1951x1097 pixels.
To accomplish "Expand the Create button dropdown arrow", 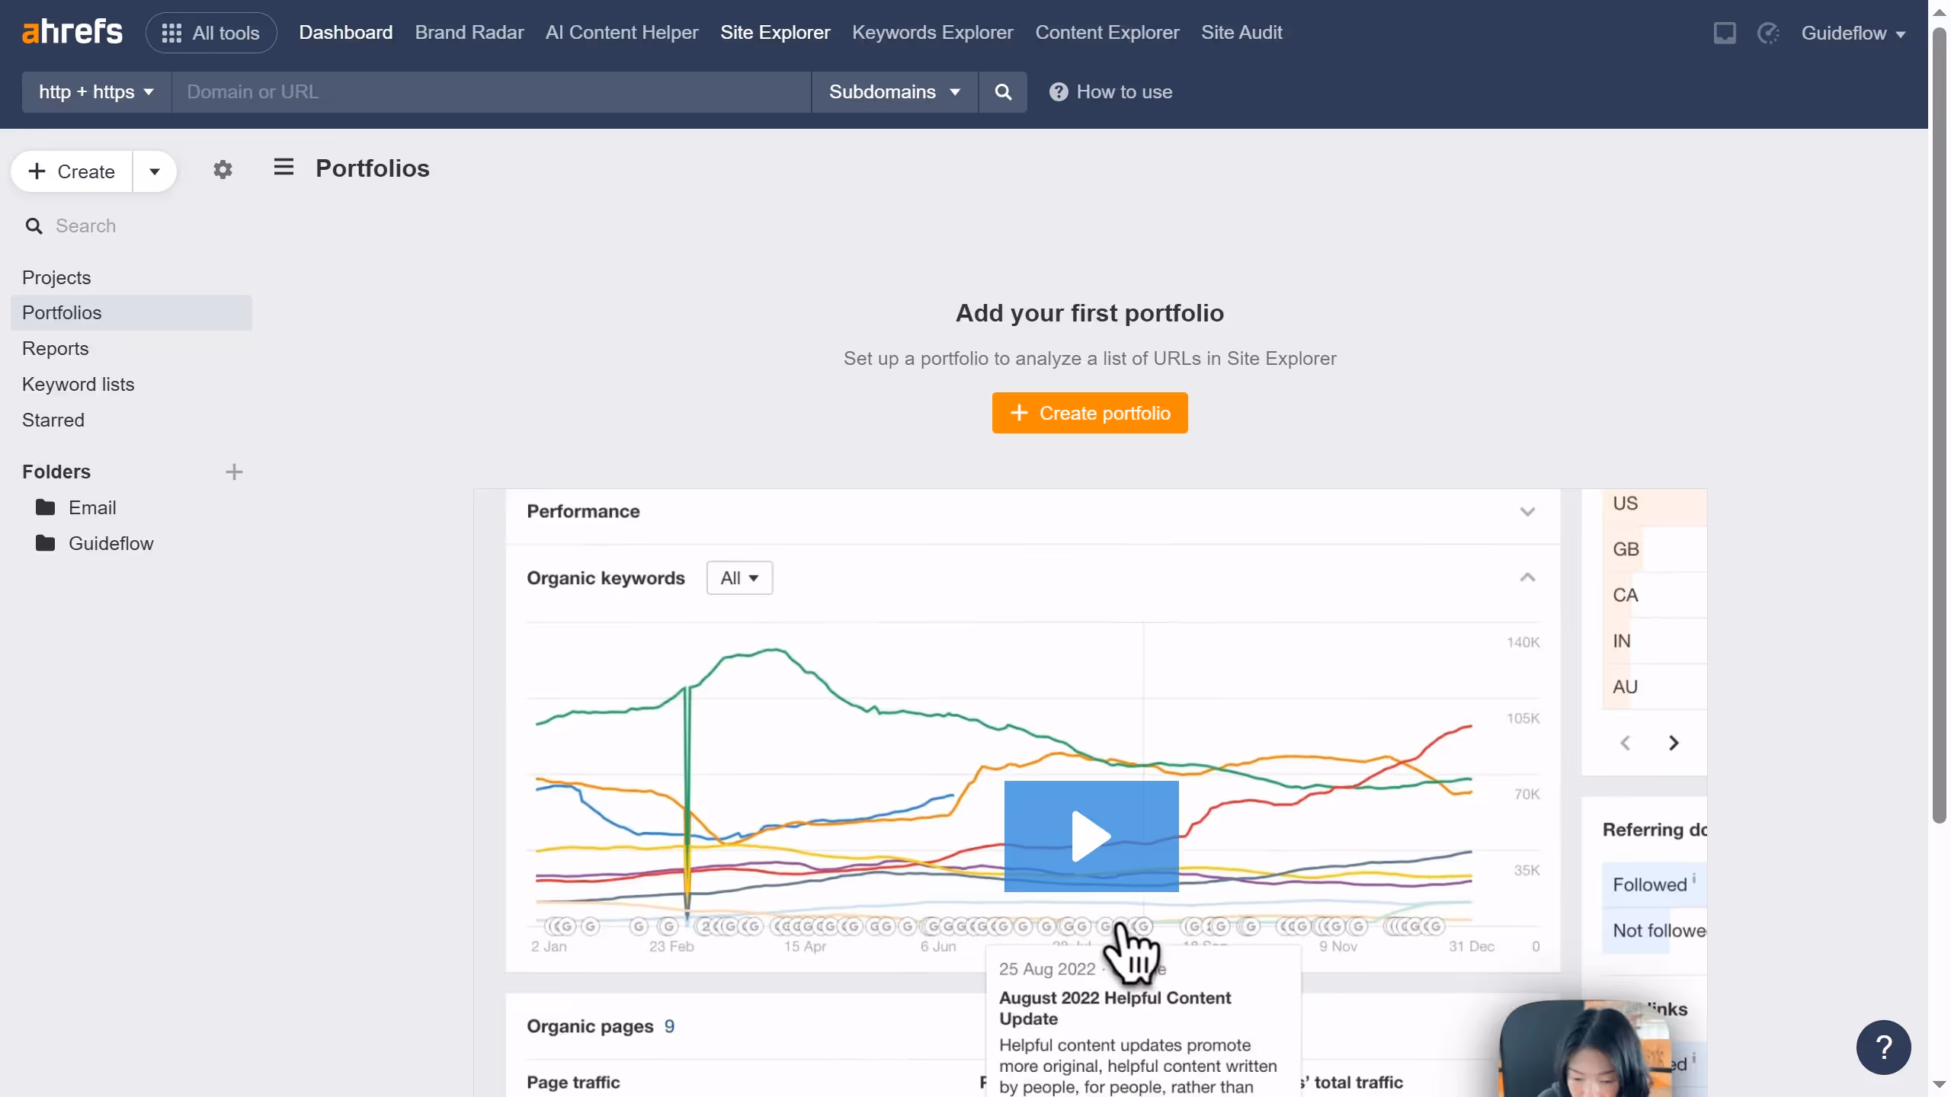I will (155, 171).
